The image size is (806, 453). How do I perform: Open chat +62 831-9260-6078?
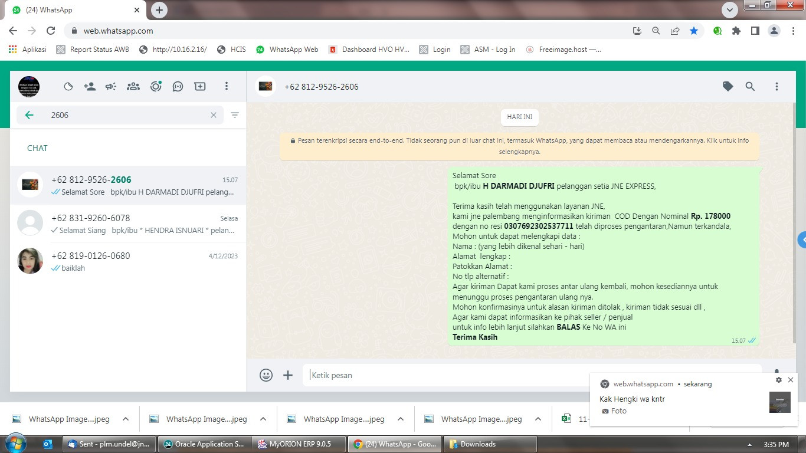[128, 224]
